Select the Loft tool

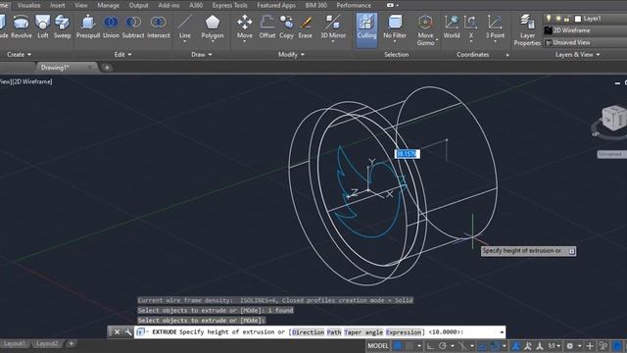coord(43,26)
